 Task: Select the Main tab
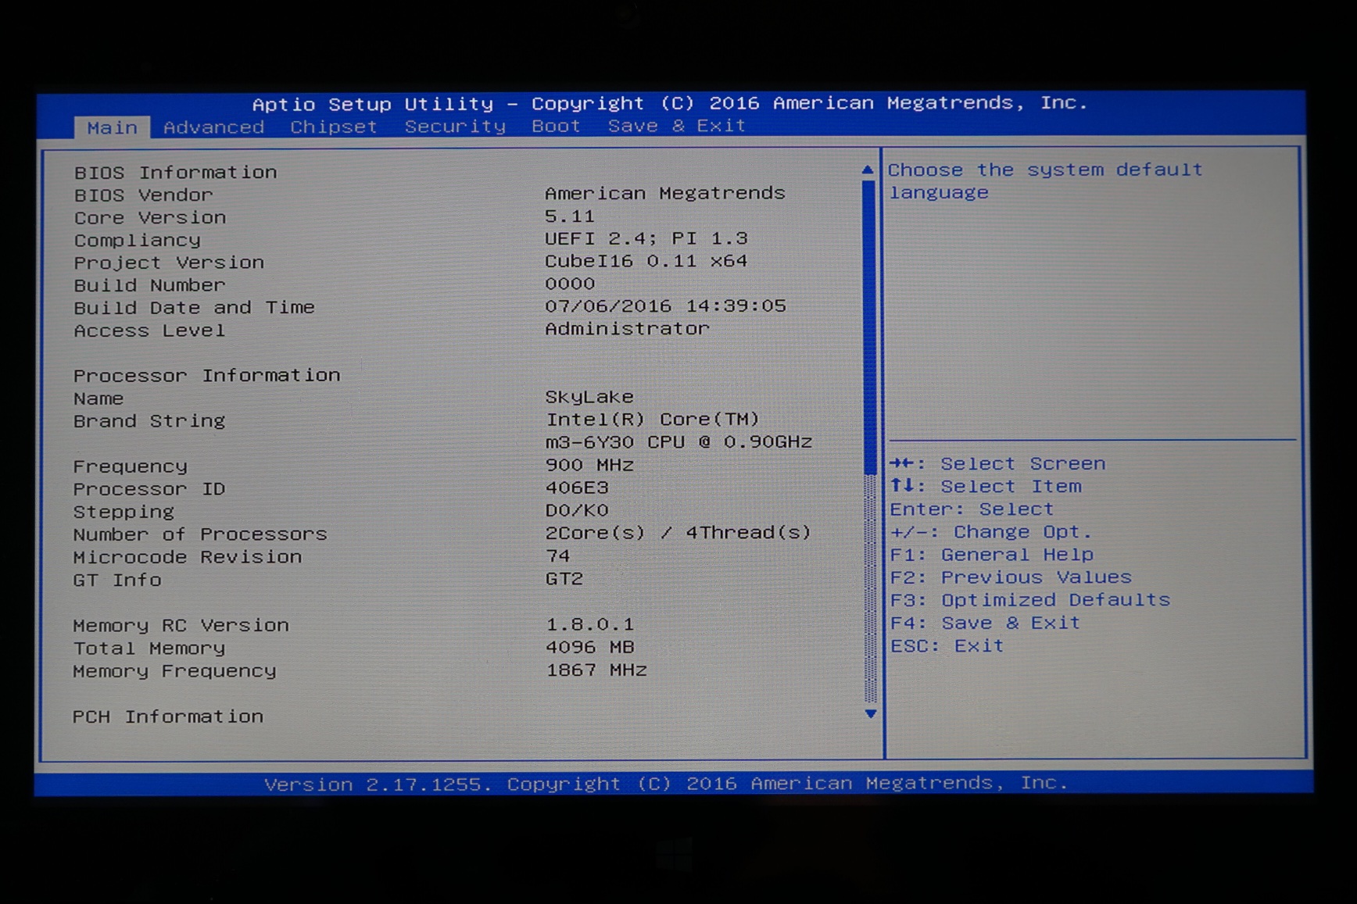112,127
